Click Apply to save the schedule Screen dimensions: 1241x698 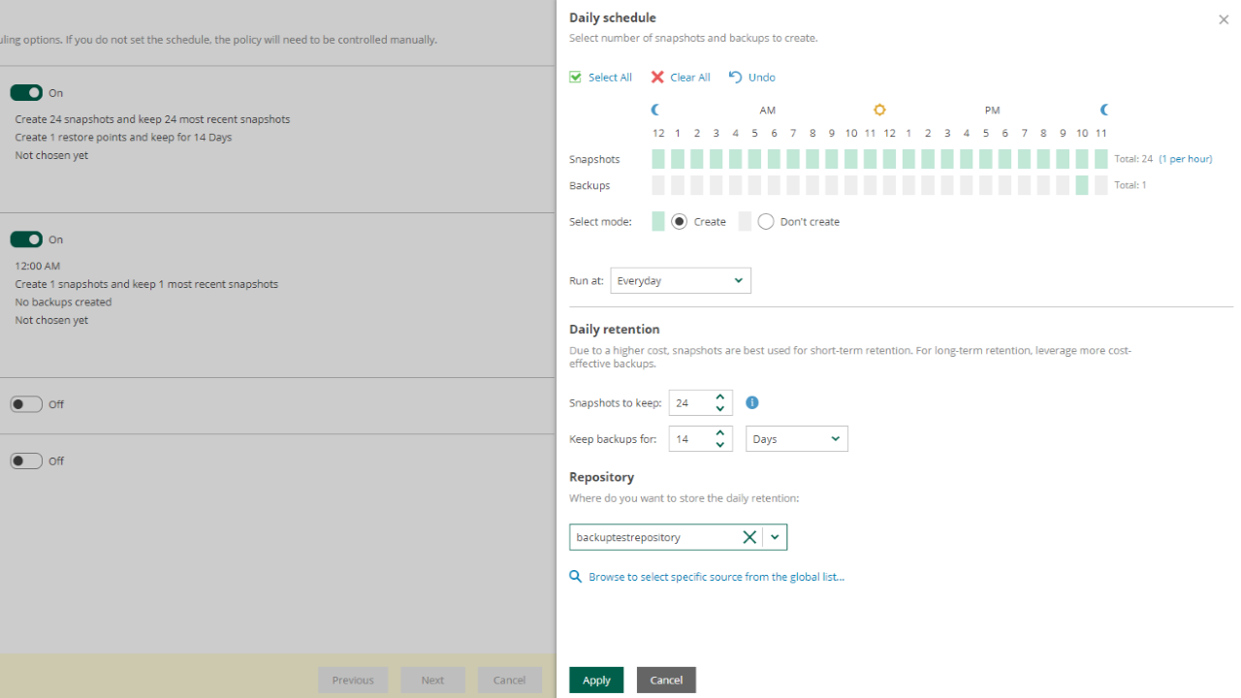[x=596, y=680]
